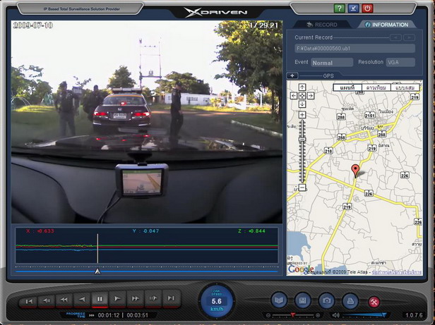The image size is (435, 325).
Task: Switch to the RECORD tab
Action: 322,25
